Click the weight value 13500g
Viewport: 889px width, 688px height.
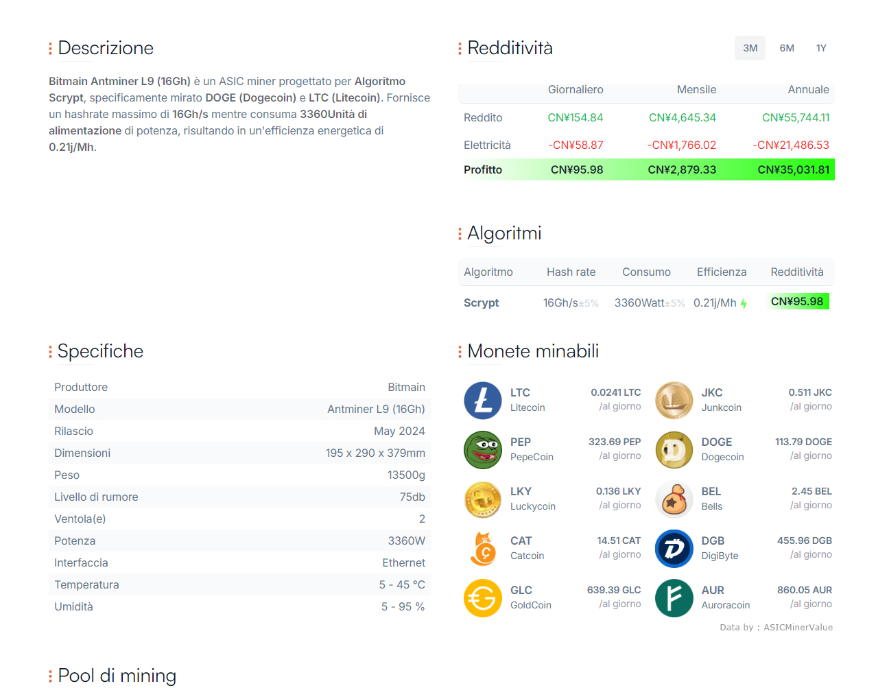pyautogui.click(x=406, y=475)
